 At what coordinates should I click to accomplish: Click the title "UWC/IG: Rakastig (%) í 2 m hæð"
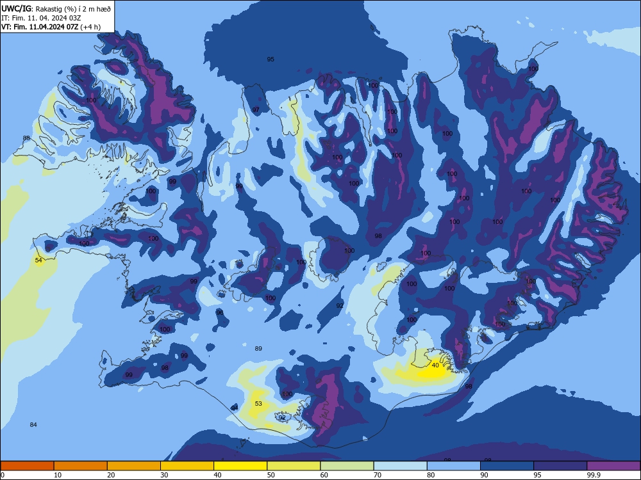click(x=56, y=8)
